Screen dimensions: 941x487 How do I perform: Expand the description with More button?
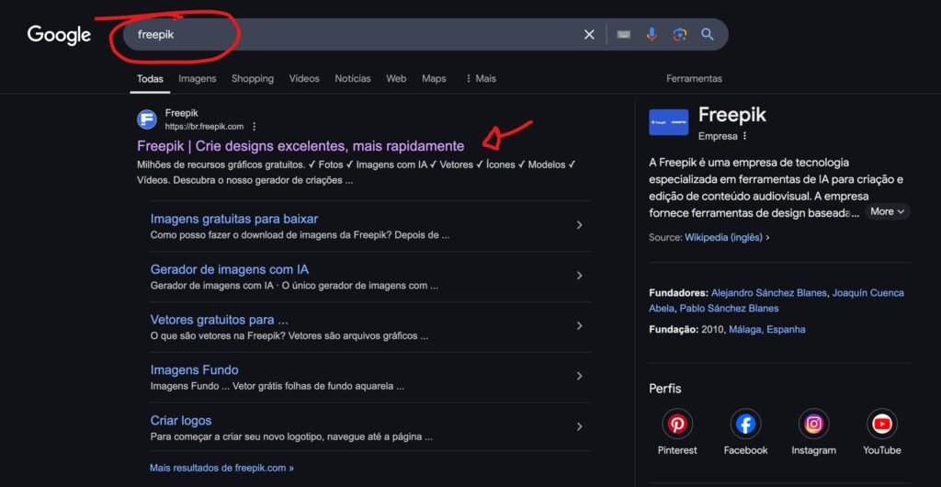pos(887,211)
